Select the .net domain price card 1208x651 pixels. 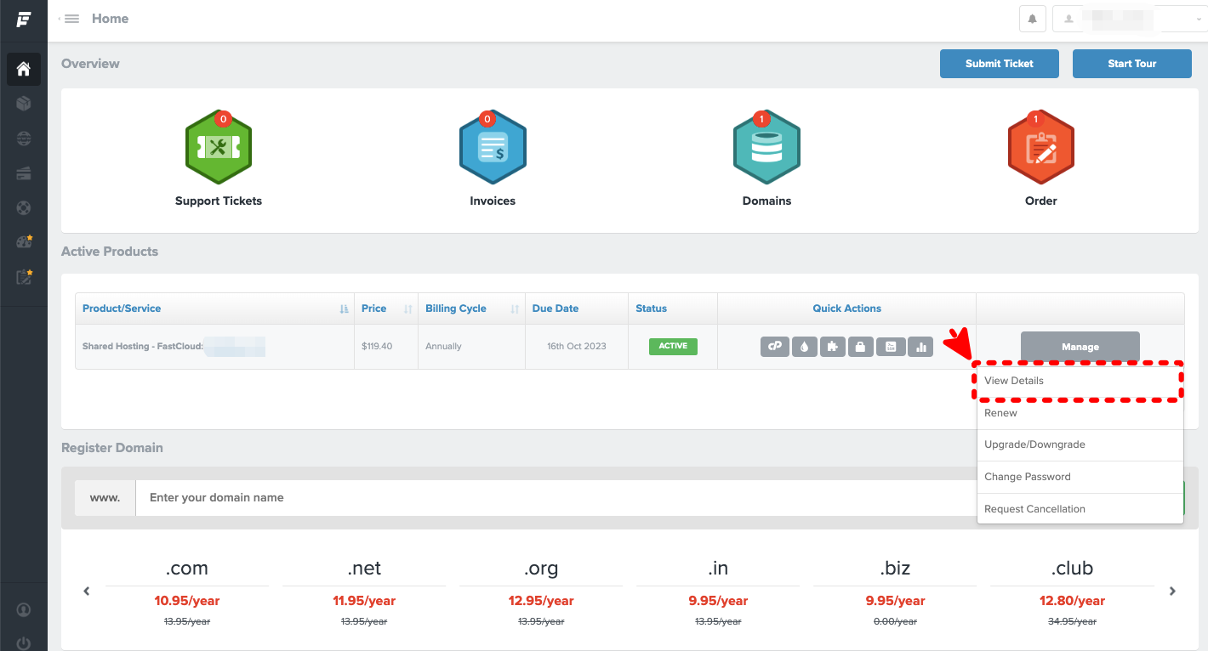pos(364,592)
